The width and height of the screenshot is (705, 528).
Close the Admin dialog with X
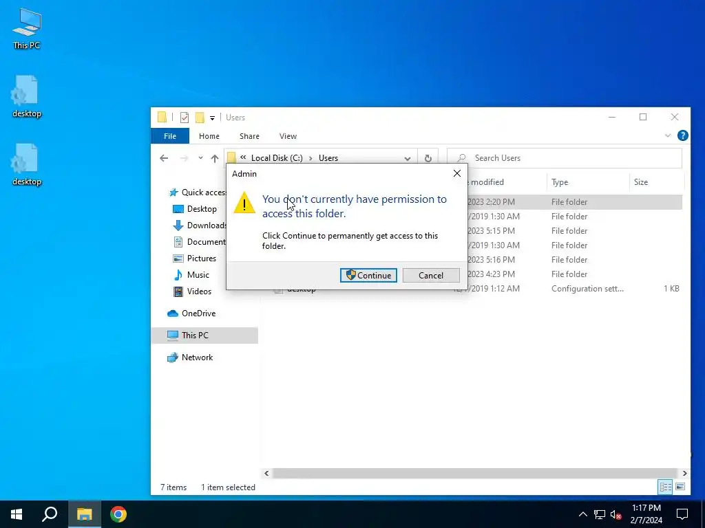(457, 173)
